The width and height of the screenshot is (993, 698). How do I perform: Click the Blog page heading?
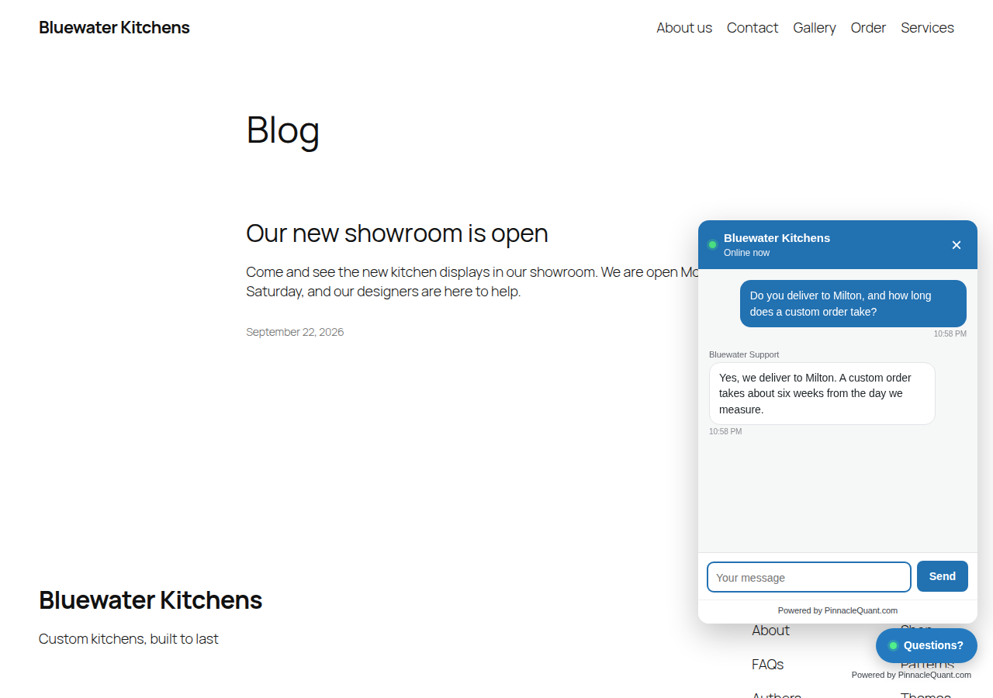[x=283, y=130]
